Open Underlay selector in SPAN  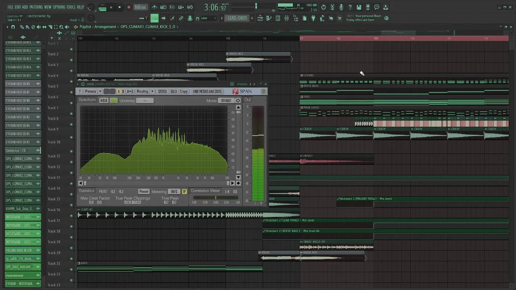point(145,100)
